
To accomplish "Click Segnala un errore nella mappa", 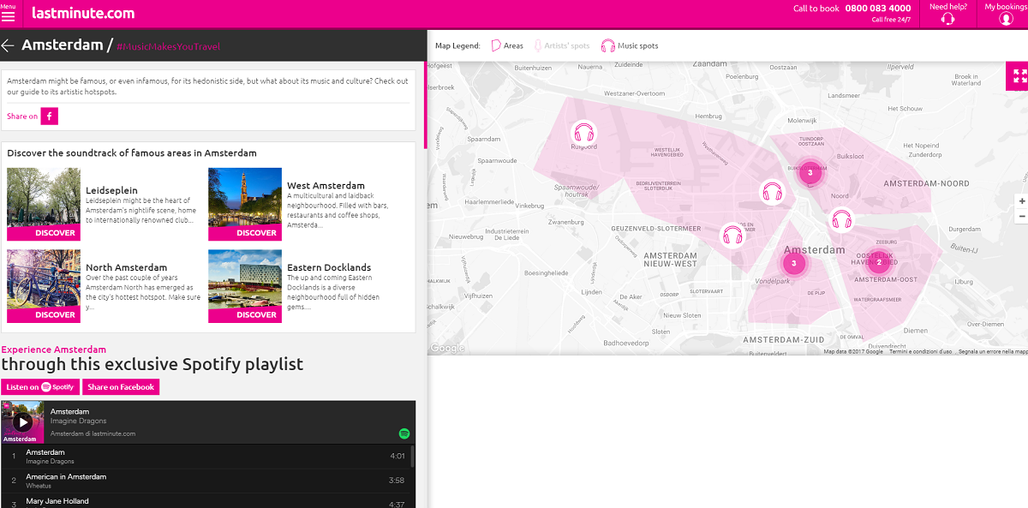I will (x=993, y=351).
